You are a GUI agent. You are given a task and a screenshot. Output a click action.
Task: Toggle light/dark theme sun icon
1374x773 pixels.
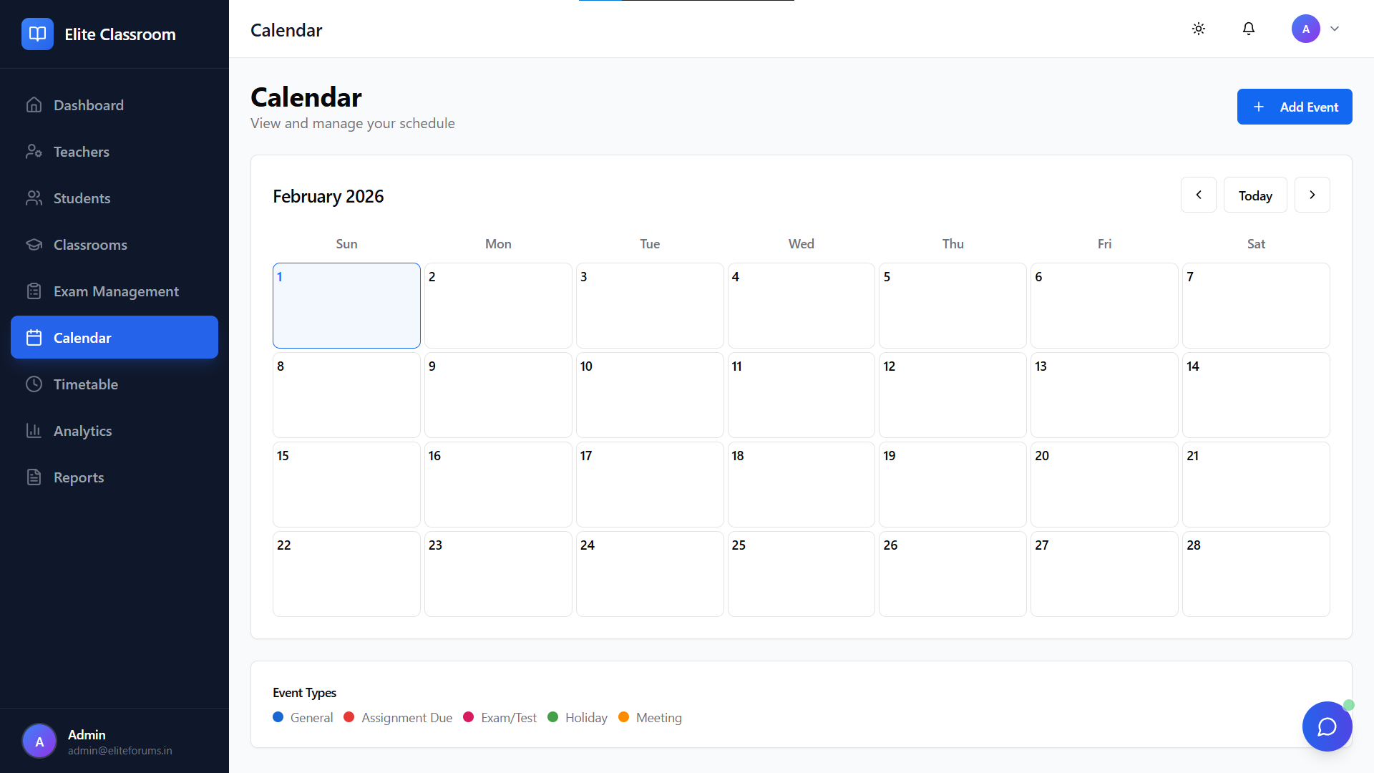tap(1199, 29)
